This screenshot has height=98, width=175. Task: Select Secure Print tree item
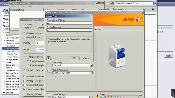[x=13, y=48]
